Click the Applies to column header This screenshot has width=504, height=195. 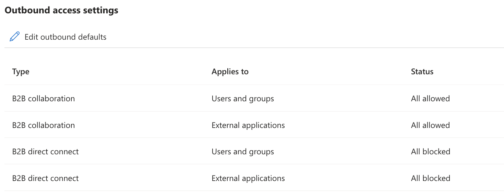click(230, 71)
